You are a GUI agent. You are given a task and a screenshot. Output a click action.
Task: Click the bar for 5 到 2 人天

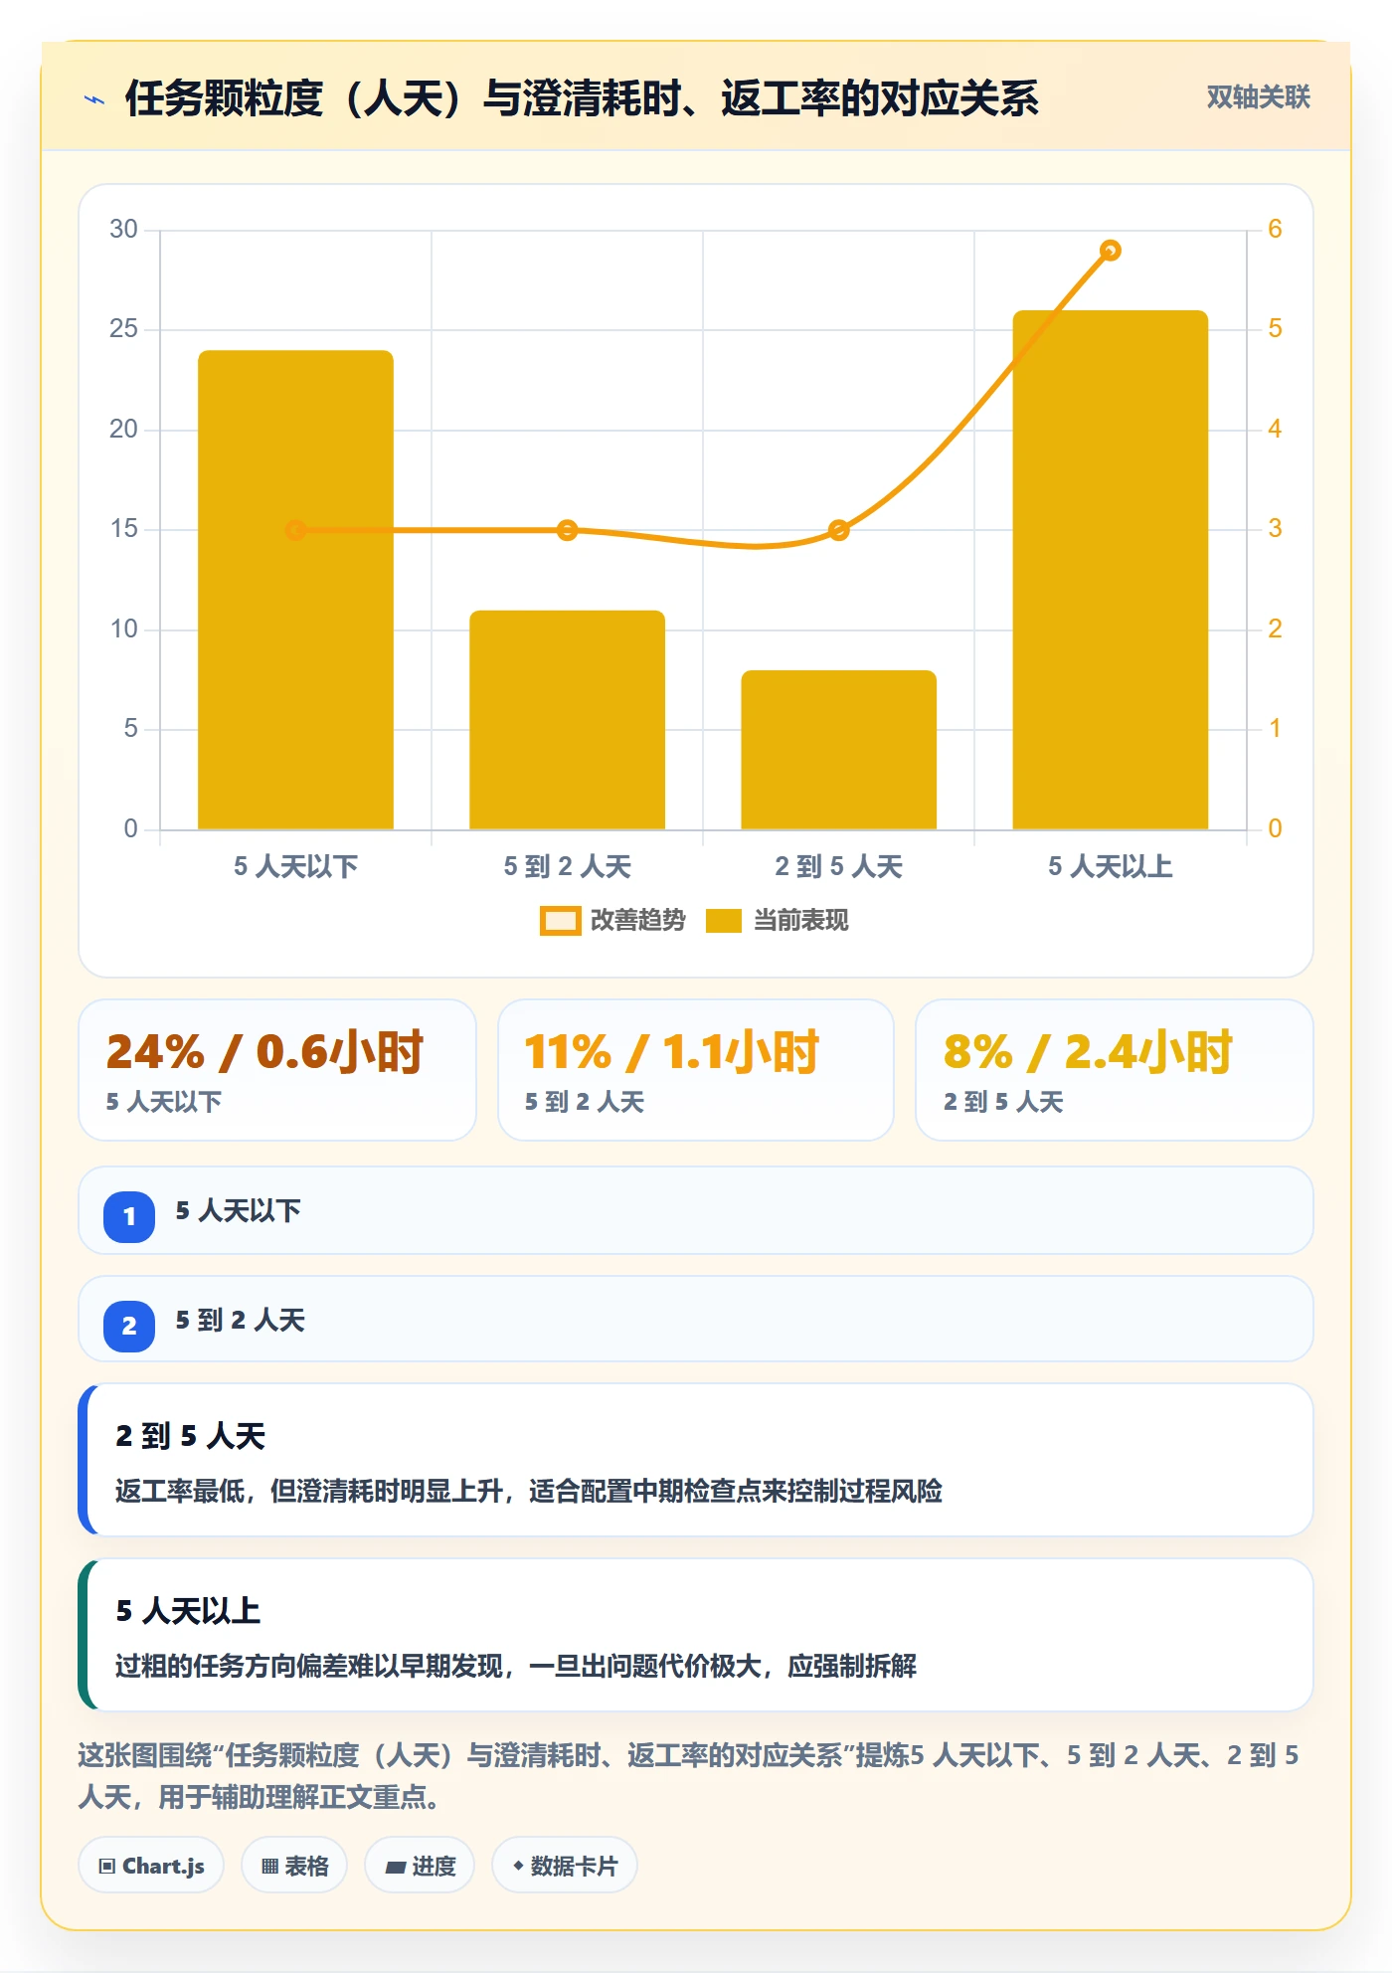(x=567, y=720)
